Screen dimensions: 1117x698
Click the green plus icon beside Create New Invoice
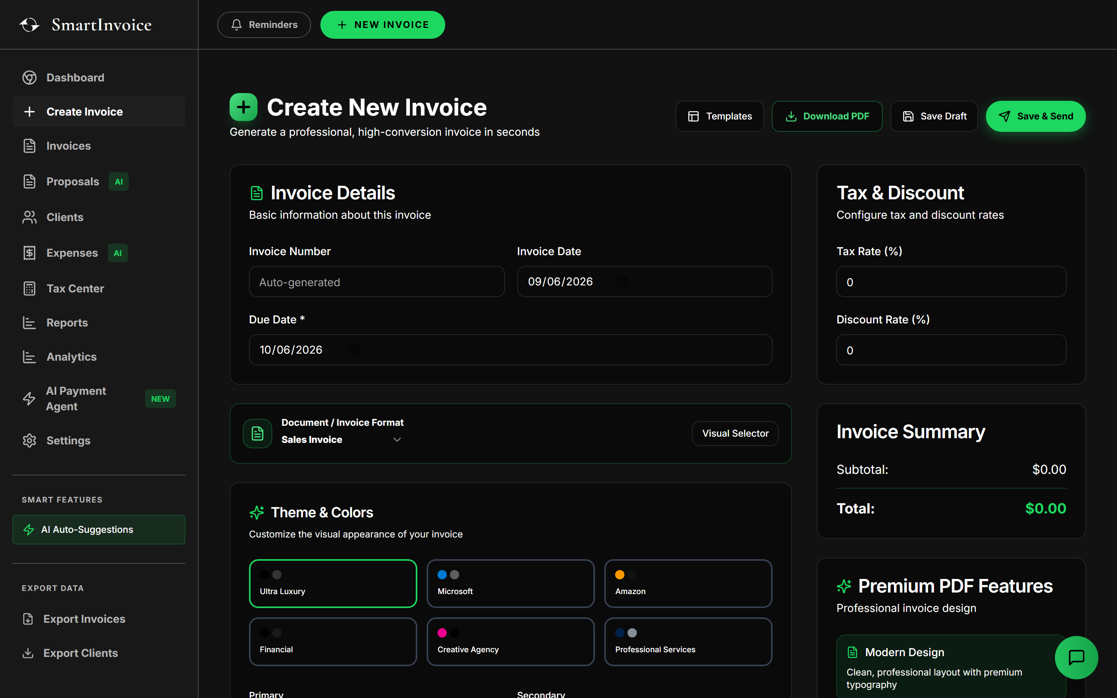tap(244, 107)
